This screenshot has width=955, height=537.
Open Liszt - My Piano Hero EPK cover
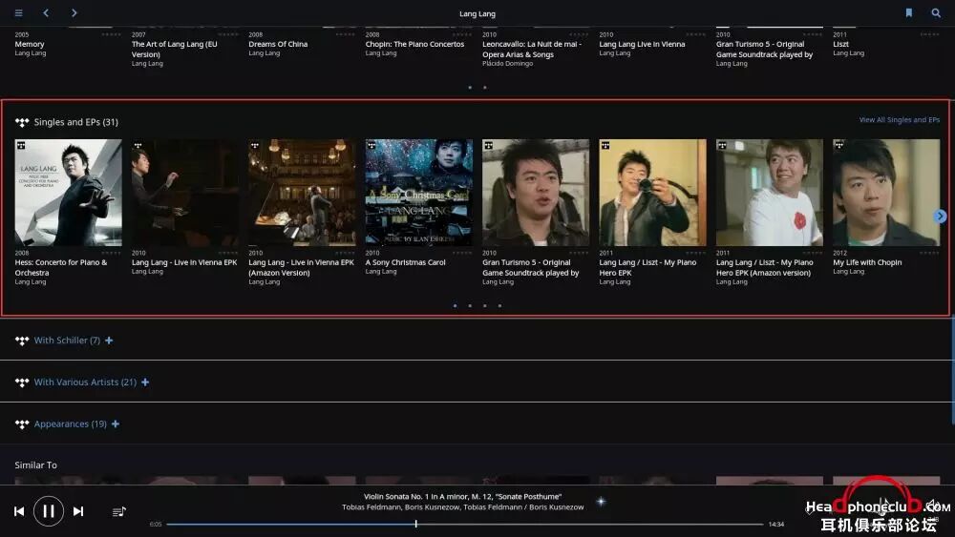coord(653,193)
